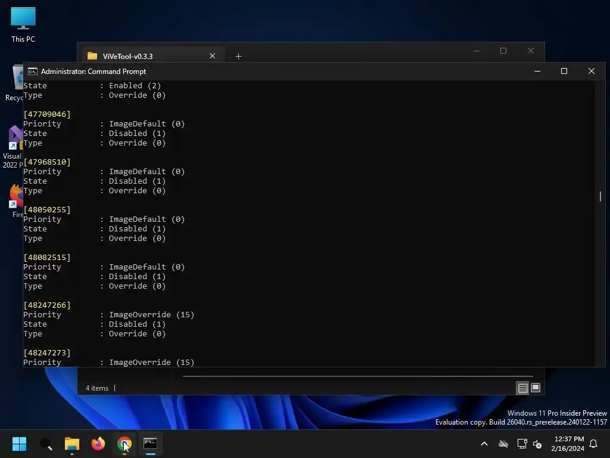610x458 pixels.
Task: Click feature ID [47968510]
Action: [47, 162]
